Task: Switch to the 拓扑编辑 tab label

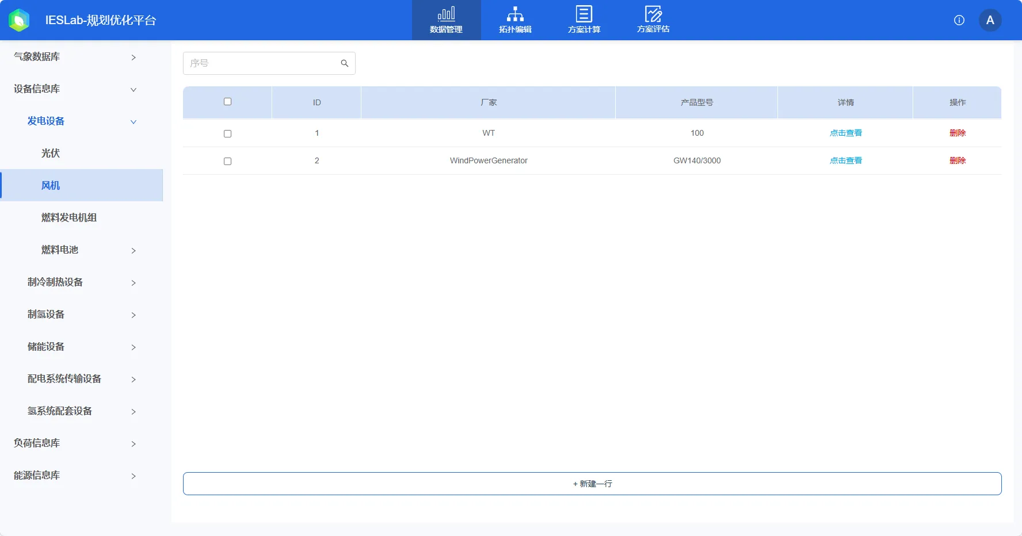Action: click(x=515, y=29)
